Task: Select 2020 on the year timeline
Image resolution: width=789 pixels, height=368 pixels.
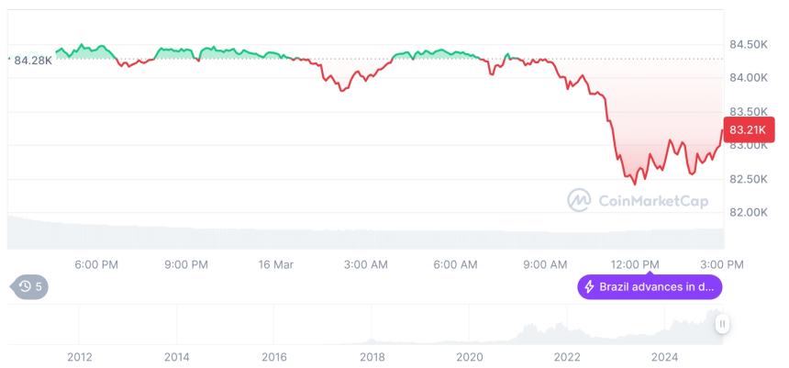Action: pos(469,357)
